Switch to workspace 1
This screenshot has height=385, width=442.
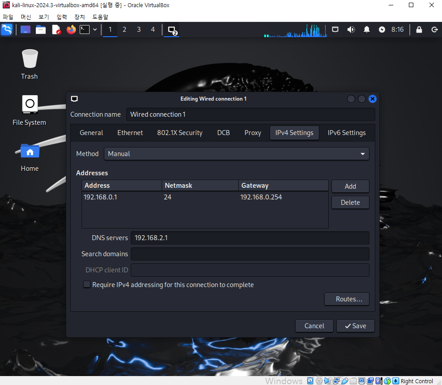tap(110, 29)
